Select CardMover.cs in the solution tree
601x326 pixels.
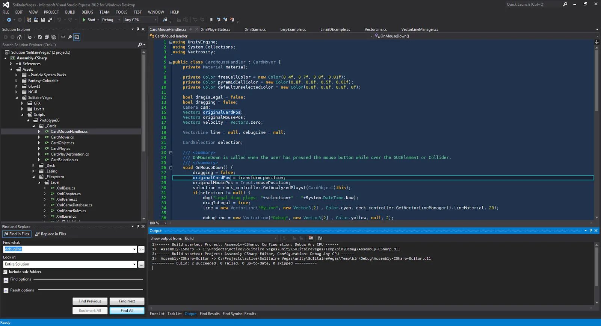point(62,137)
